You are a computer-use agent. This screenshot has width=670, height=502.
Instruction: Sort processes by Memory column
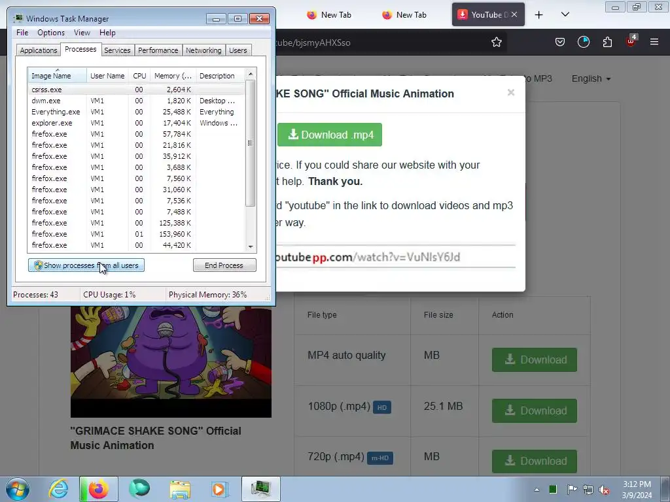click(x=173, y=76)
